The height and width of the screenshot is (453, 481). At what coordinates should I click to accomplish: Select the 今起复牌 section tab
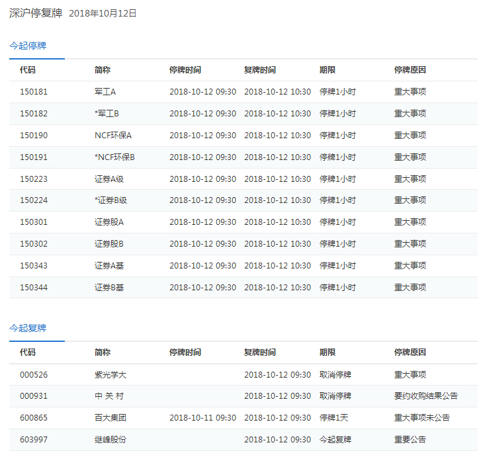28,328
